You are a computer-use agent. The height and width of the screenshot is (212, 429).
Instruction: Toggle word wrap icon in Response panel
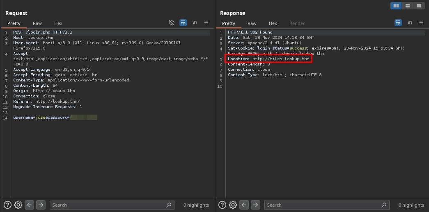pyautogui.click(x=398, y=23)
